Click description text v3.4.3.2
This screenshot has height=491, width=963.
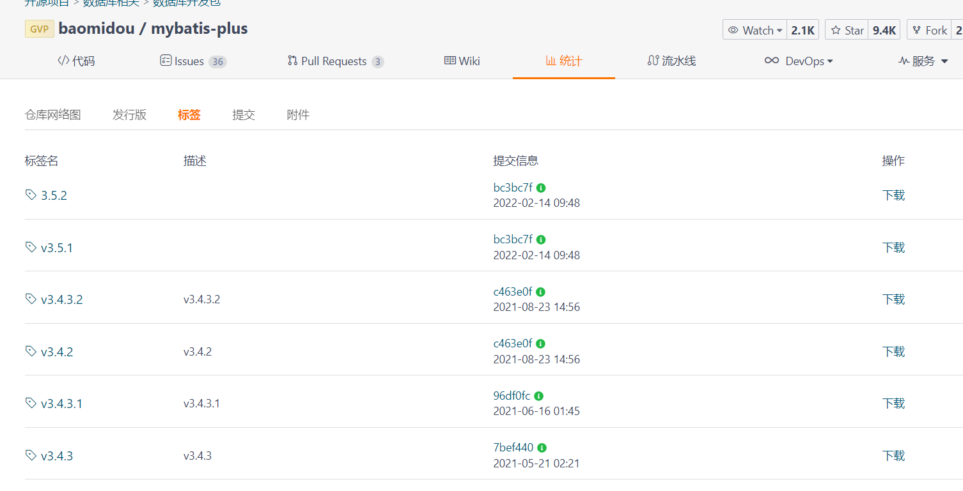click(x=202, y=299)
